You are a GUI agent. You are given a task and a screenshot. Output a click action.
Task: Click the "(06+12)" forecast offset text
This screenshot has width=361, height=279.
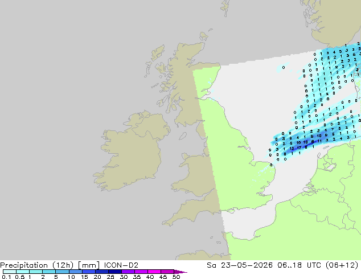[x=342, y=265]
